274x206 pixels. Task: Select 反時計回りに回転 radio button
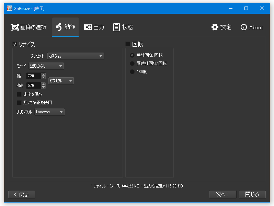(132, 64)
